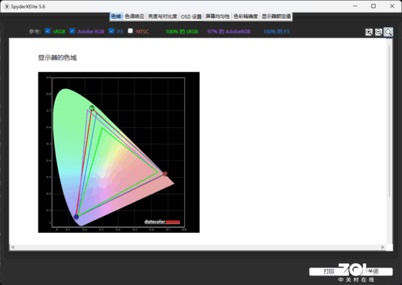Click the 显示器的色域 heading text
402x285 pixels.
(57, 58)
